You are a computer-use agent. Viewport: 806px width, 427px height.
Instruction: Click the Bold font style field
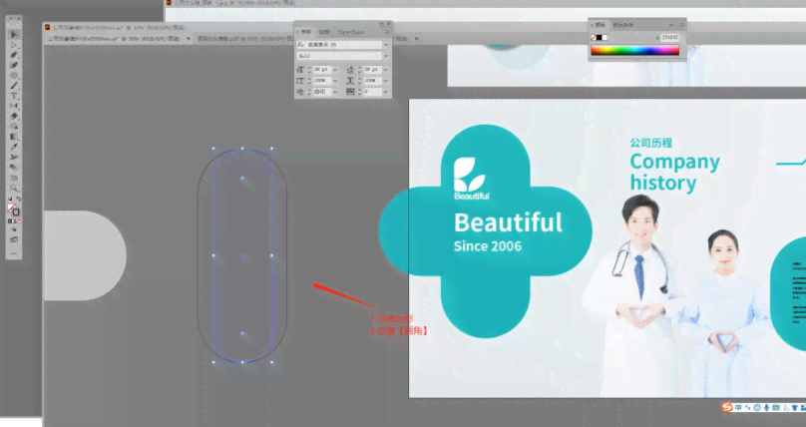(339, 56)
